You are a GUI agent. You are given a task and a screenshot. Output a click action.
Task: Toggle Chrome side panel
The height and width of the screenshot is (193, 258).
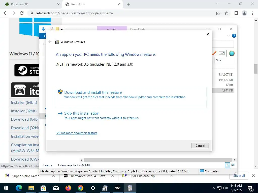click(236, 13)
